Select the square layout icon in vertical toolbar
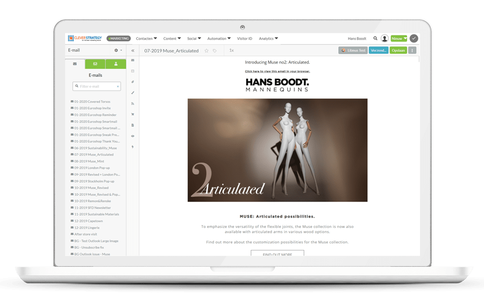 133,71
